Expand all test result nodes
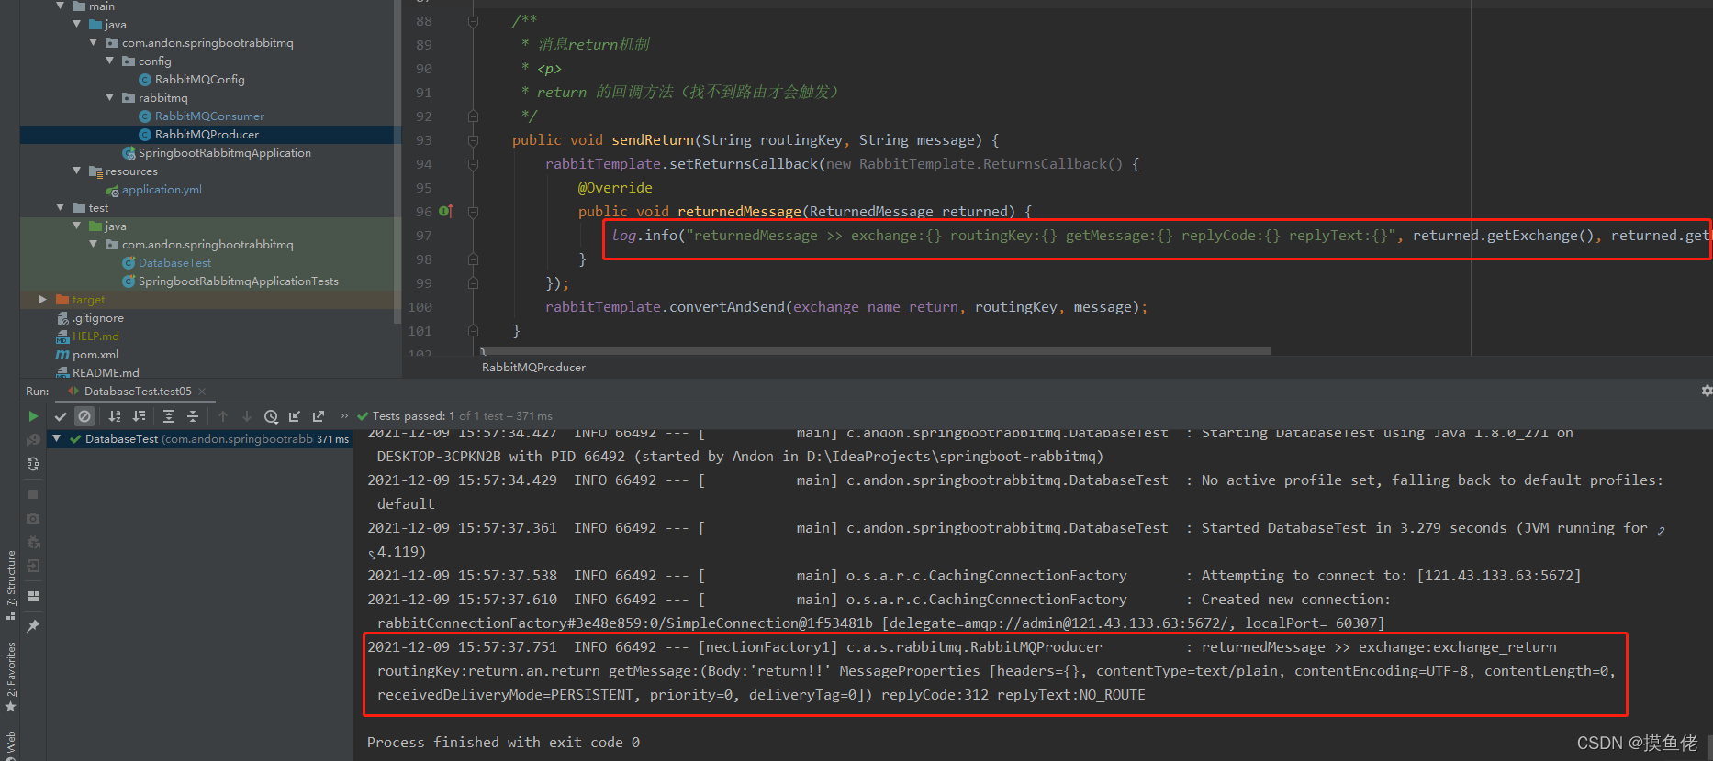Viewport: 1713px width, 761px height. click(x=169, y=416)
